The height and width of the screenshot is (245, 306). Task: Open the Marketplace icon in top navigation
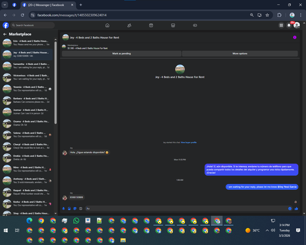coord(173,25)
